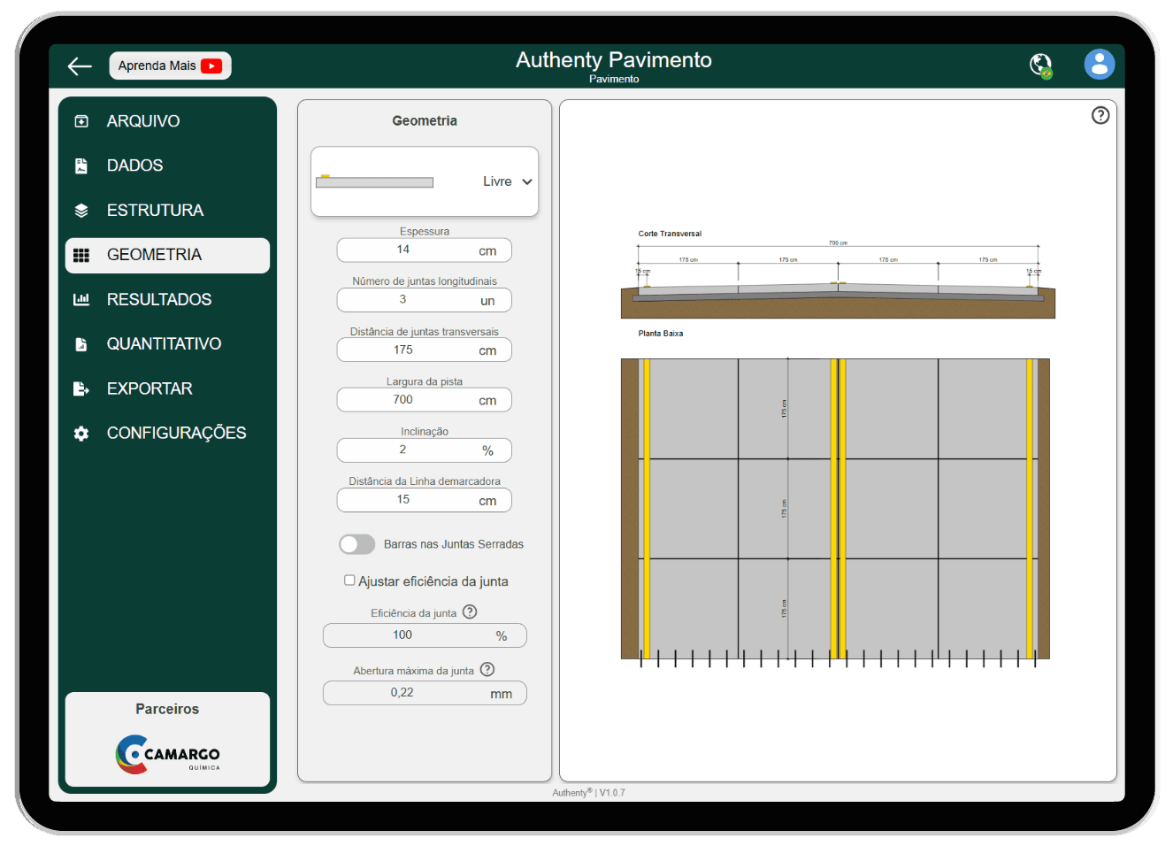The width and height of the screenshot is (1173, 846).
Task: Check the Ajustar eficiência da junta box
Action: 349,581
